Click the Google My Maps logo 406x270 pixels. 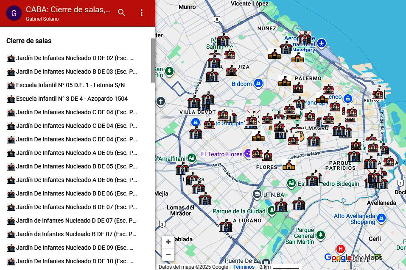[x=353, y=257]
